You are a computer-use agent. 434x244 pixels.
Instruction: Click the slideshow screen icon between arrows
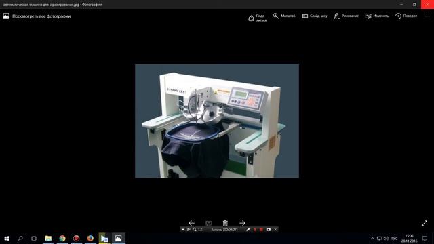point(208,223)
